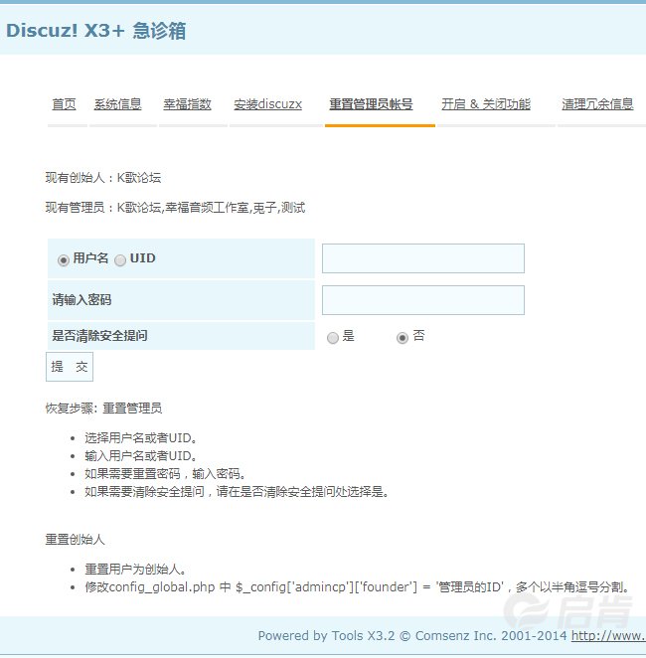Select the 用户名 radio button
This screenshot has height=658, width=646.
click(x=64, y=260)
